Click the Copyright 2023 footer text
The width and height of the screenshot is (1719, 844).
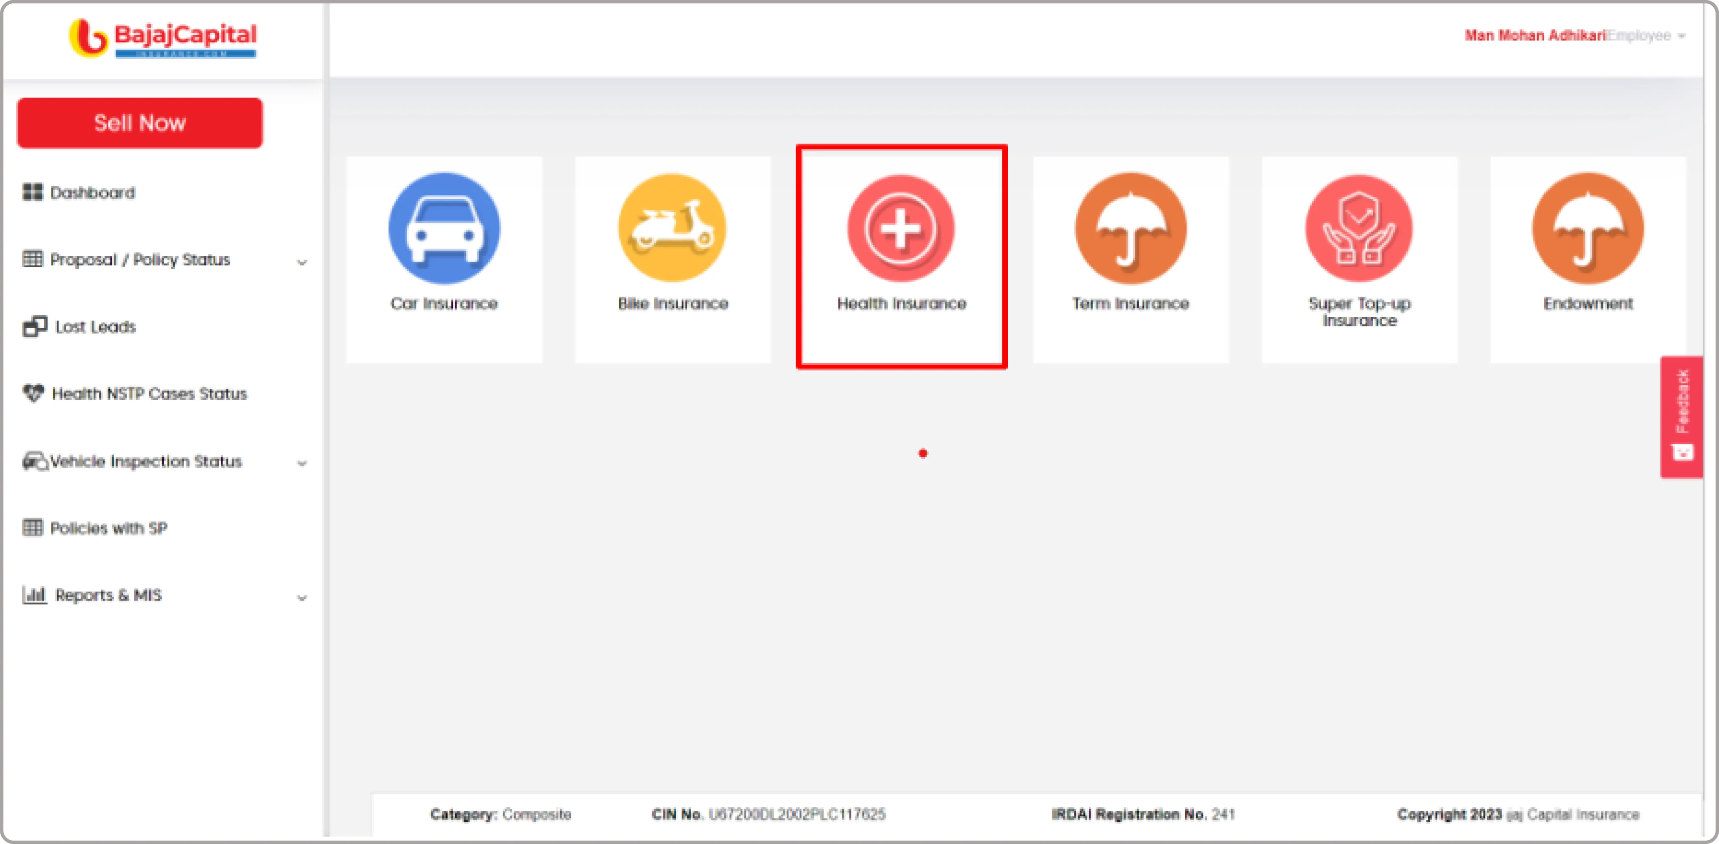[x=1518, y=814]
